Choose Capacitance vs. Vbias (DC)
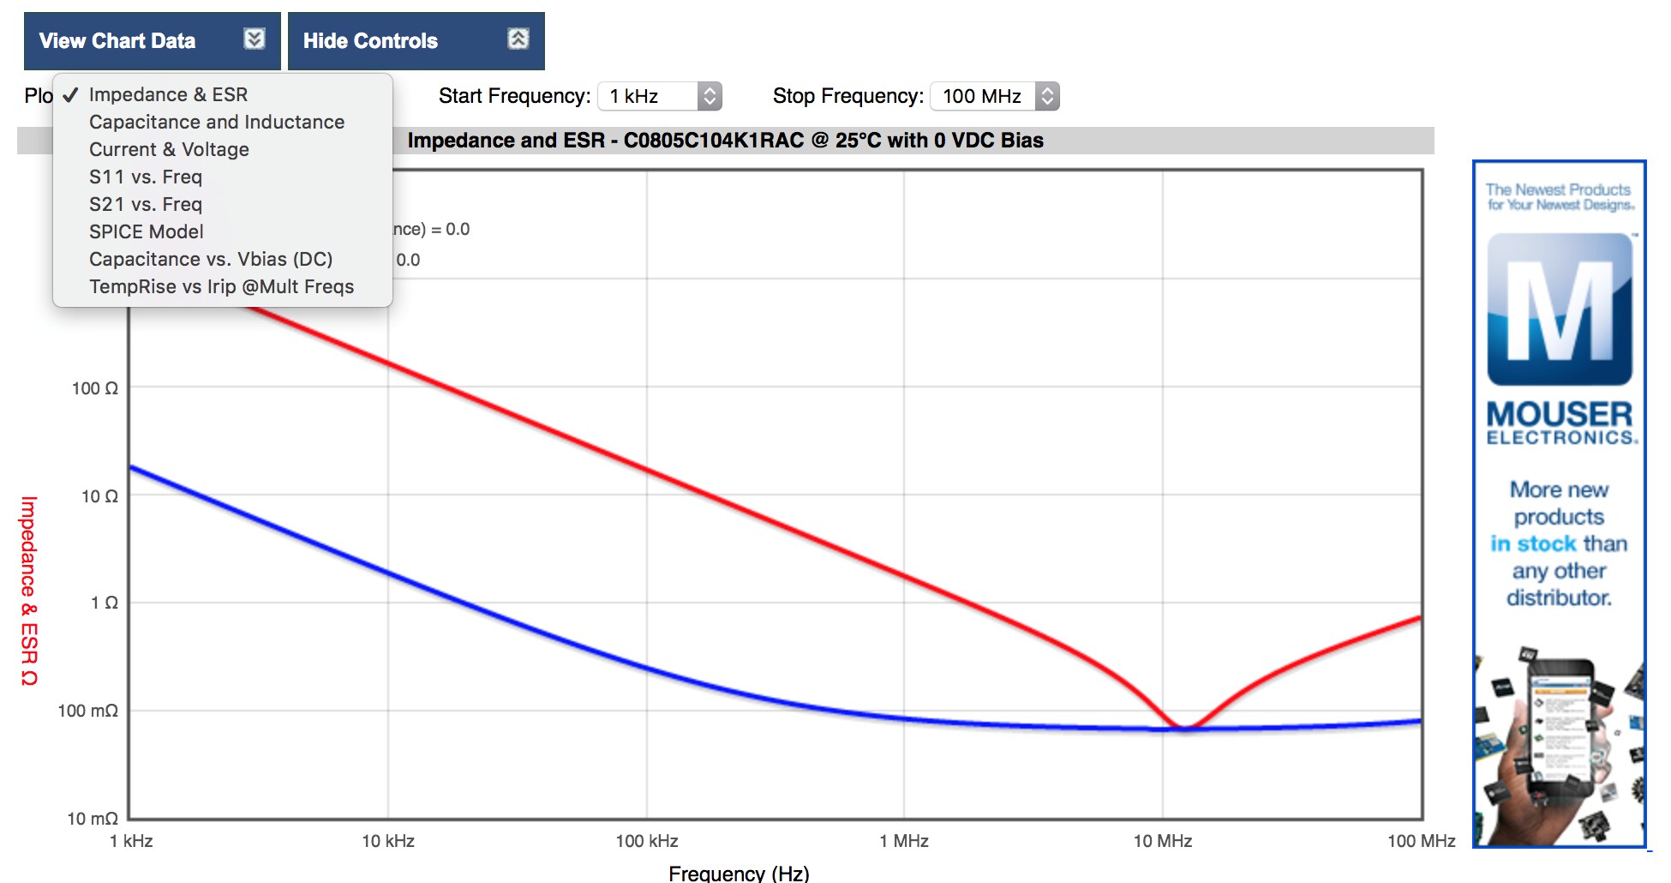1671x883 pixels. [211, 259]
